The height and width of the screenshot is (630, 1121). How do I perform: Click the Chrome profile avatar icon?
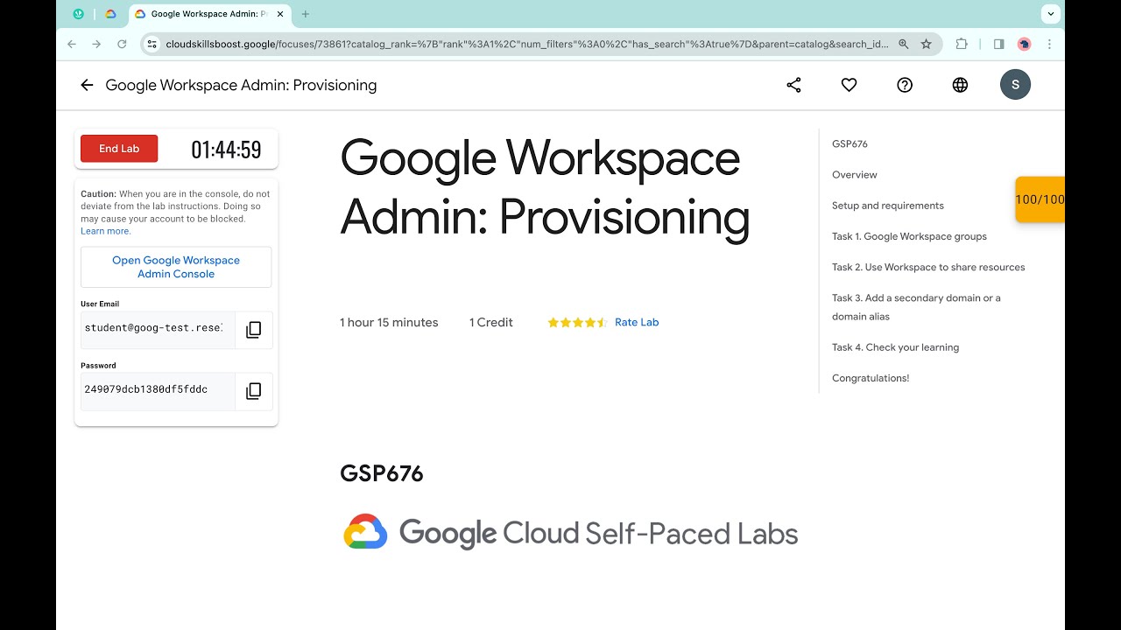point(1024,44)
